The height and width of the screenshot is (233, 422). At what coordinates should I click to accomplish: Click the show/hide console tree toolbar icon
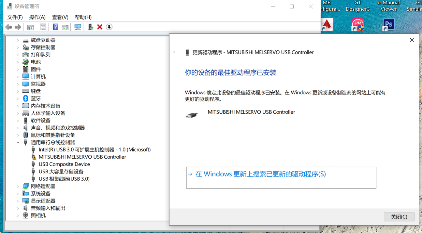30,27
